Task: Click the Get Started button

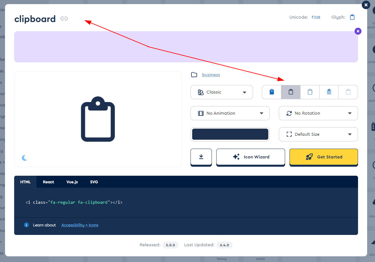Action: (323, 157)
